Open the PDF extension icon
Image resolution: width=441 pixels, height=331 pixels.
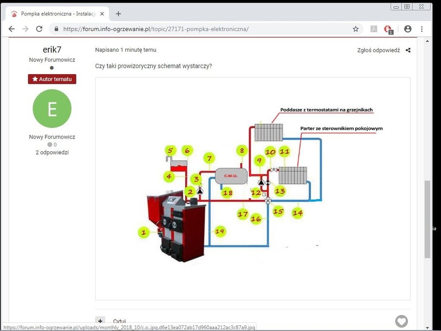coord(373,29)
